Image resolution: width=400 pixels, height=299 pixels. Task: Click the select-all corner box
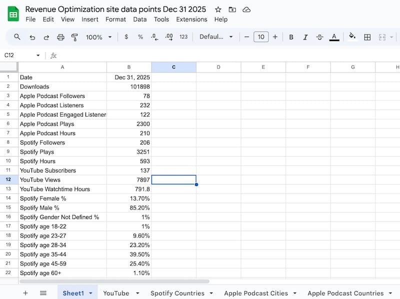pyautogui.click(x=8, y=67)
